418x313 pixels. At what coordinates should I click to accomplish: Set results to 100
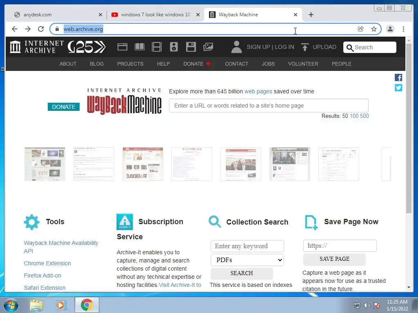(x=354, y=116)
